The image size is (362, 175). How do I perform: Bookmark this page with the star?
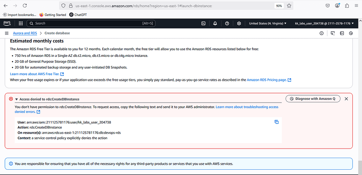coord(289,6)
